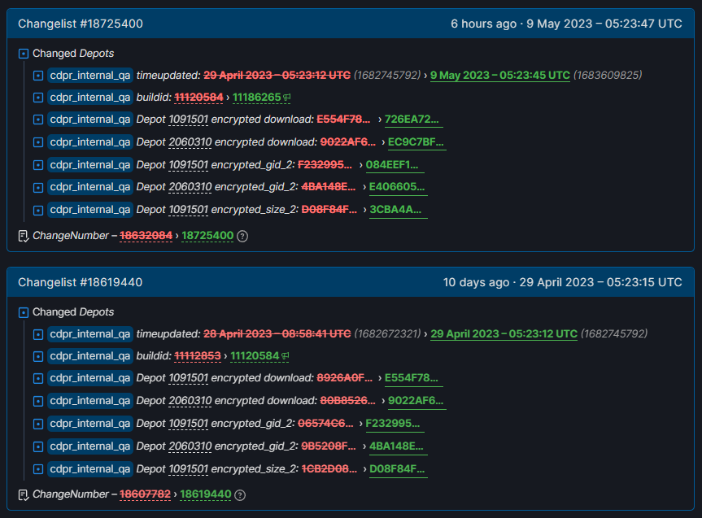Click the depot icon on the 084EEF1 encrypted_gid_2 row
The height and width of the screenshot is (518, 702).
pyautogui.click(x=38, y=165)
